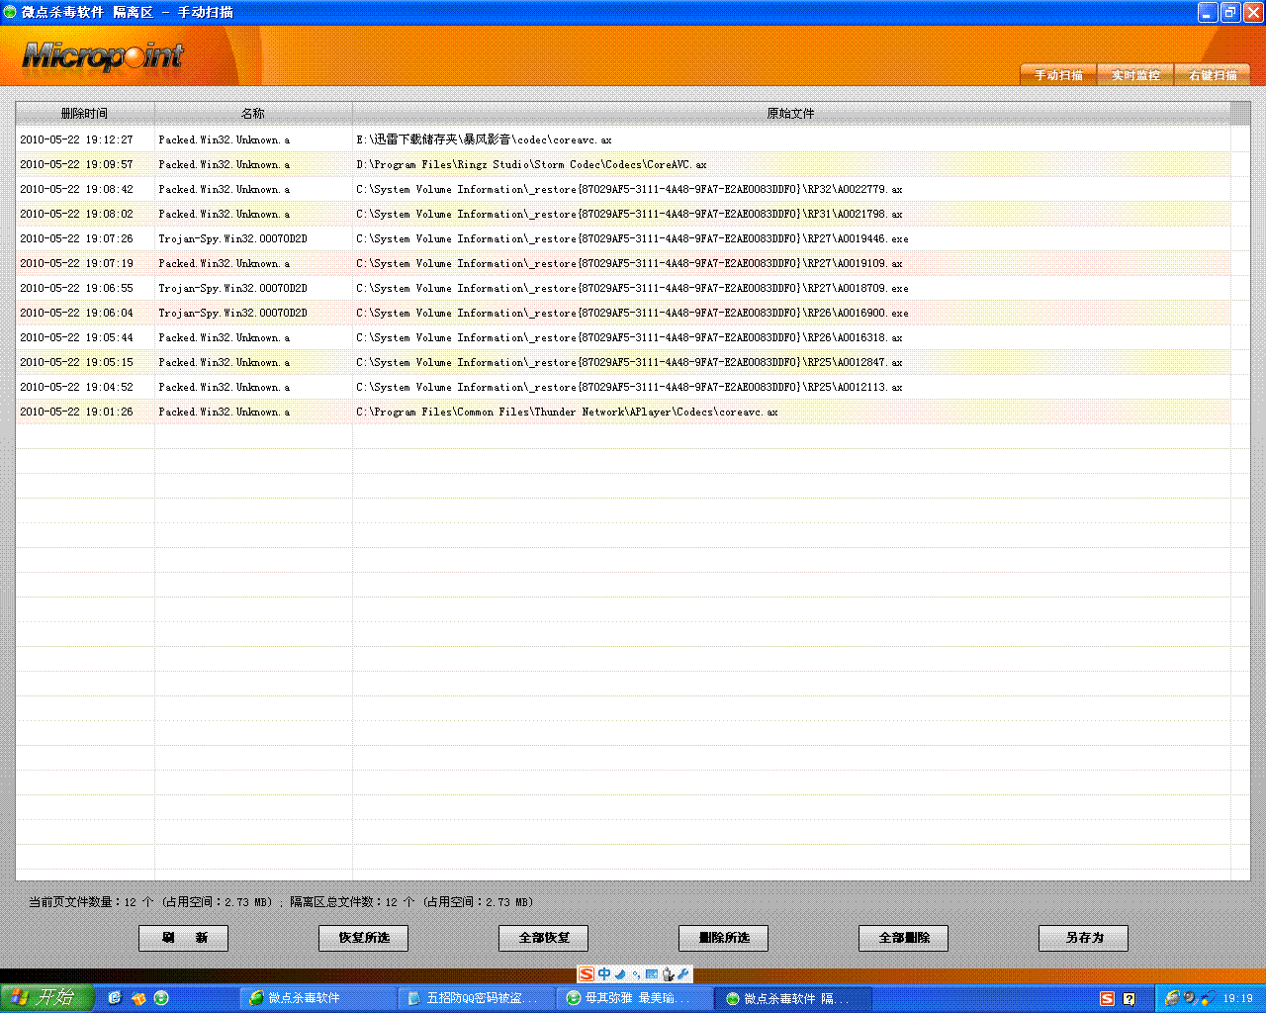Click Sogou tray icon in taskbar
Viewport: 1266px width, 1013px height.
pos(1107,998)
